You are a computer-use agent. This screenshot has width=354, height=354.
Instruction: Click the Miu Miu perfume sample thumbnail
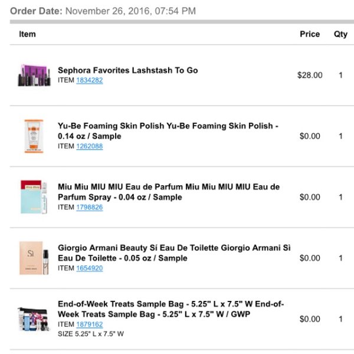click(34, 197)
